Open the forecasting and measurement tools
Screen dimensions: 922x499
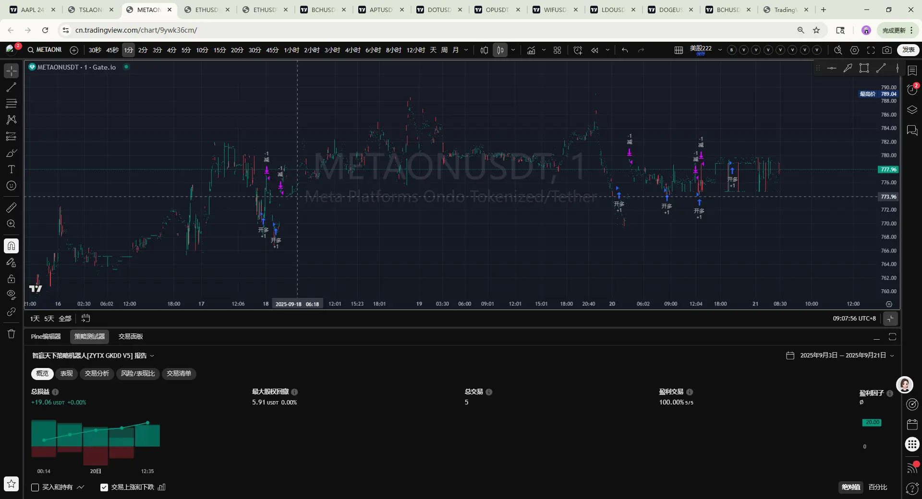[12, 137]
